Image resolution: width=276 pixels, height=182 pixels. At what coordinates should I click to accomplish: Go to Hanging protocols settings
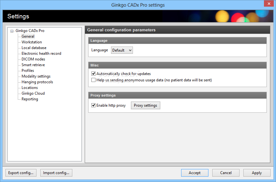[37, 82]
